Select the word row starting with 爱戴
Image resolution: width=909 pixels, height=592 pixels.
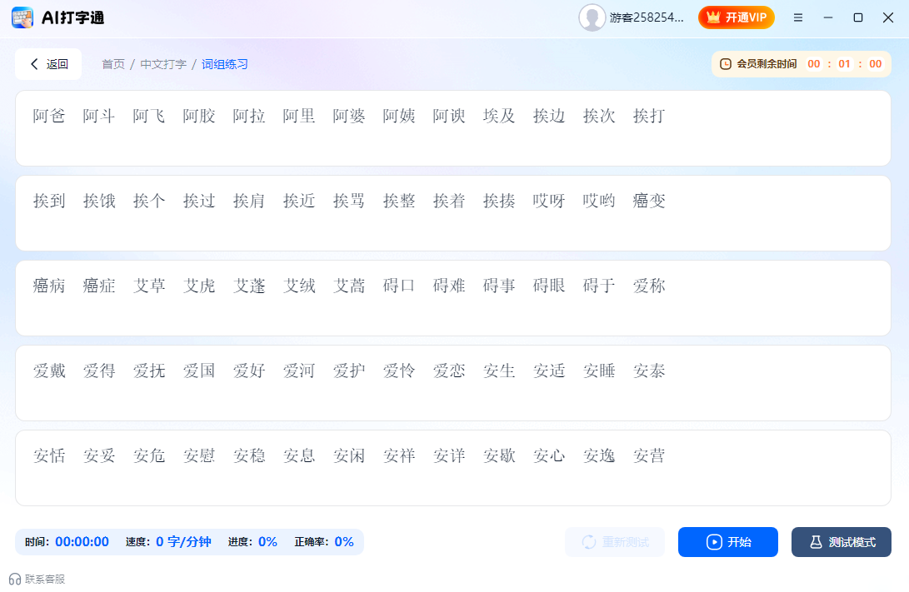pos(453,383)
